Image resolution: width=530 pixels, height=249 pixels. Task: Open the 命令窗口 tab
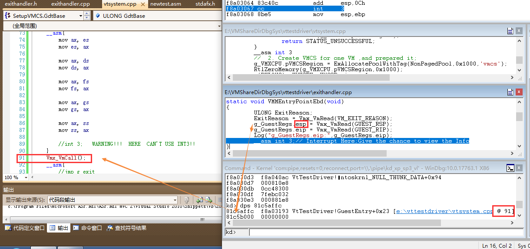point(87,228)
